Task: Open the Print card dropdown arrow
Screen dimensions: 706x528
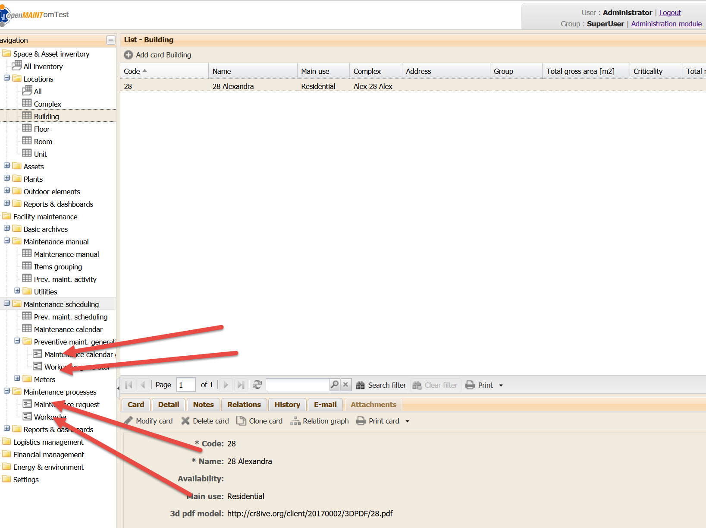Action: pyautogui.click(x=407, y=421)
